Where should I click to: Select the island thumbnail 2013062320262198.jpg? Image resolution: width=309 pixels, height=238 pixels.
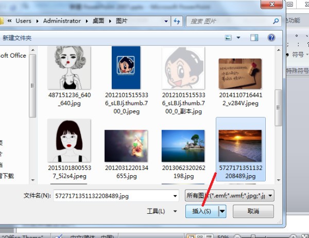tap(183, 146)
